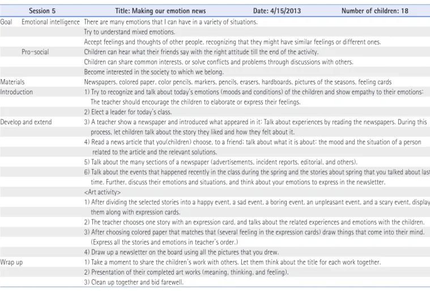The height and width of the screenshot is (291, 430).
Task: Click the 'Goal' row label
Action: tap(6, 22)
